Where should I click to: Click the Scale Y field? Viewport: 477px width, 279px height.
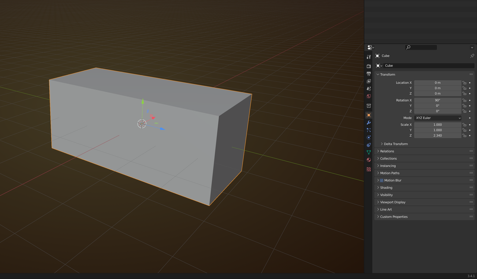click(x=438, y=130)
